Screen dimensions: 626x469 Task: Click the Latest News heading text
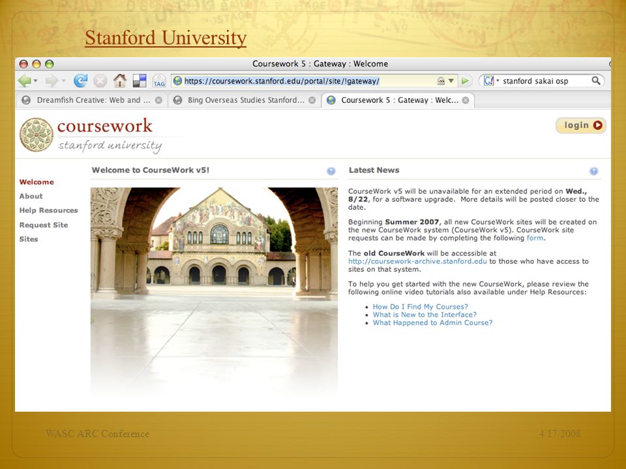click(x=374, y=170)
